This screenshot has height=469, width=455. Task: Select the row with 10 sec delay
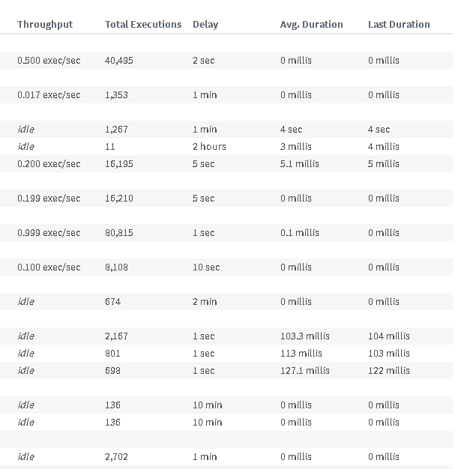pos(226,267)
